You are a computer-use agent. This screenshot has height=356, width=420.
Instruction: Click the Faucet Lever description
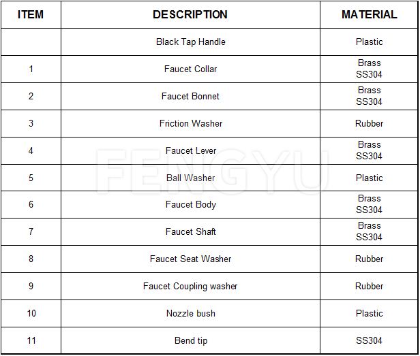tap(191, 150)
